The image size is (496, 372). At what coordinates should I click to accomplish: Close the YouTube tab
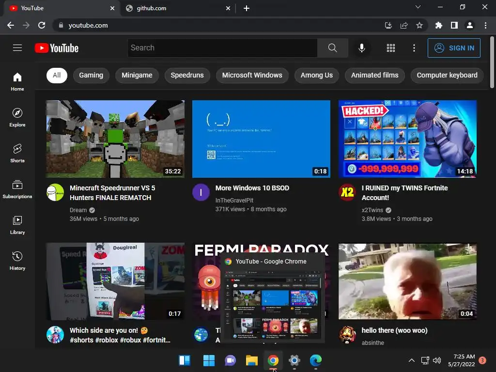pos(112,8)
